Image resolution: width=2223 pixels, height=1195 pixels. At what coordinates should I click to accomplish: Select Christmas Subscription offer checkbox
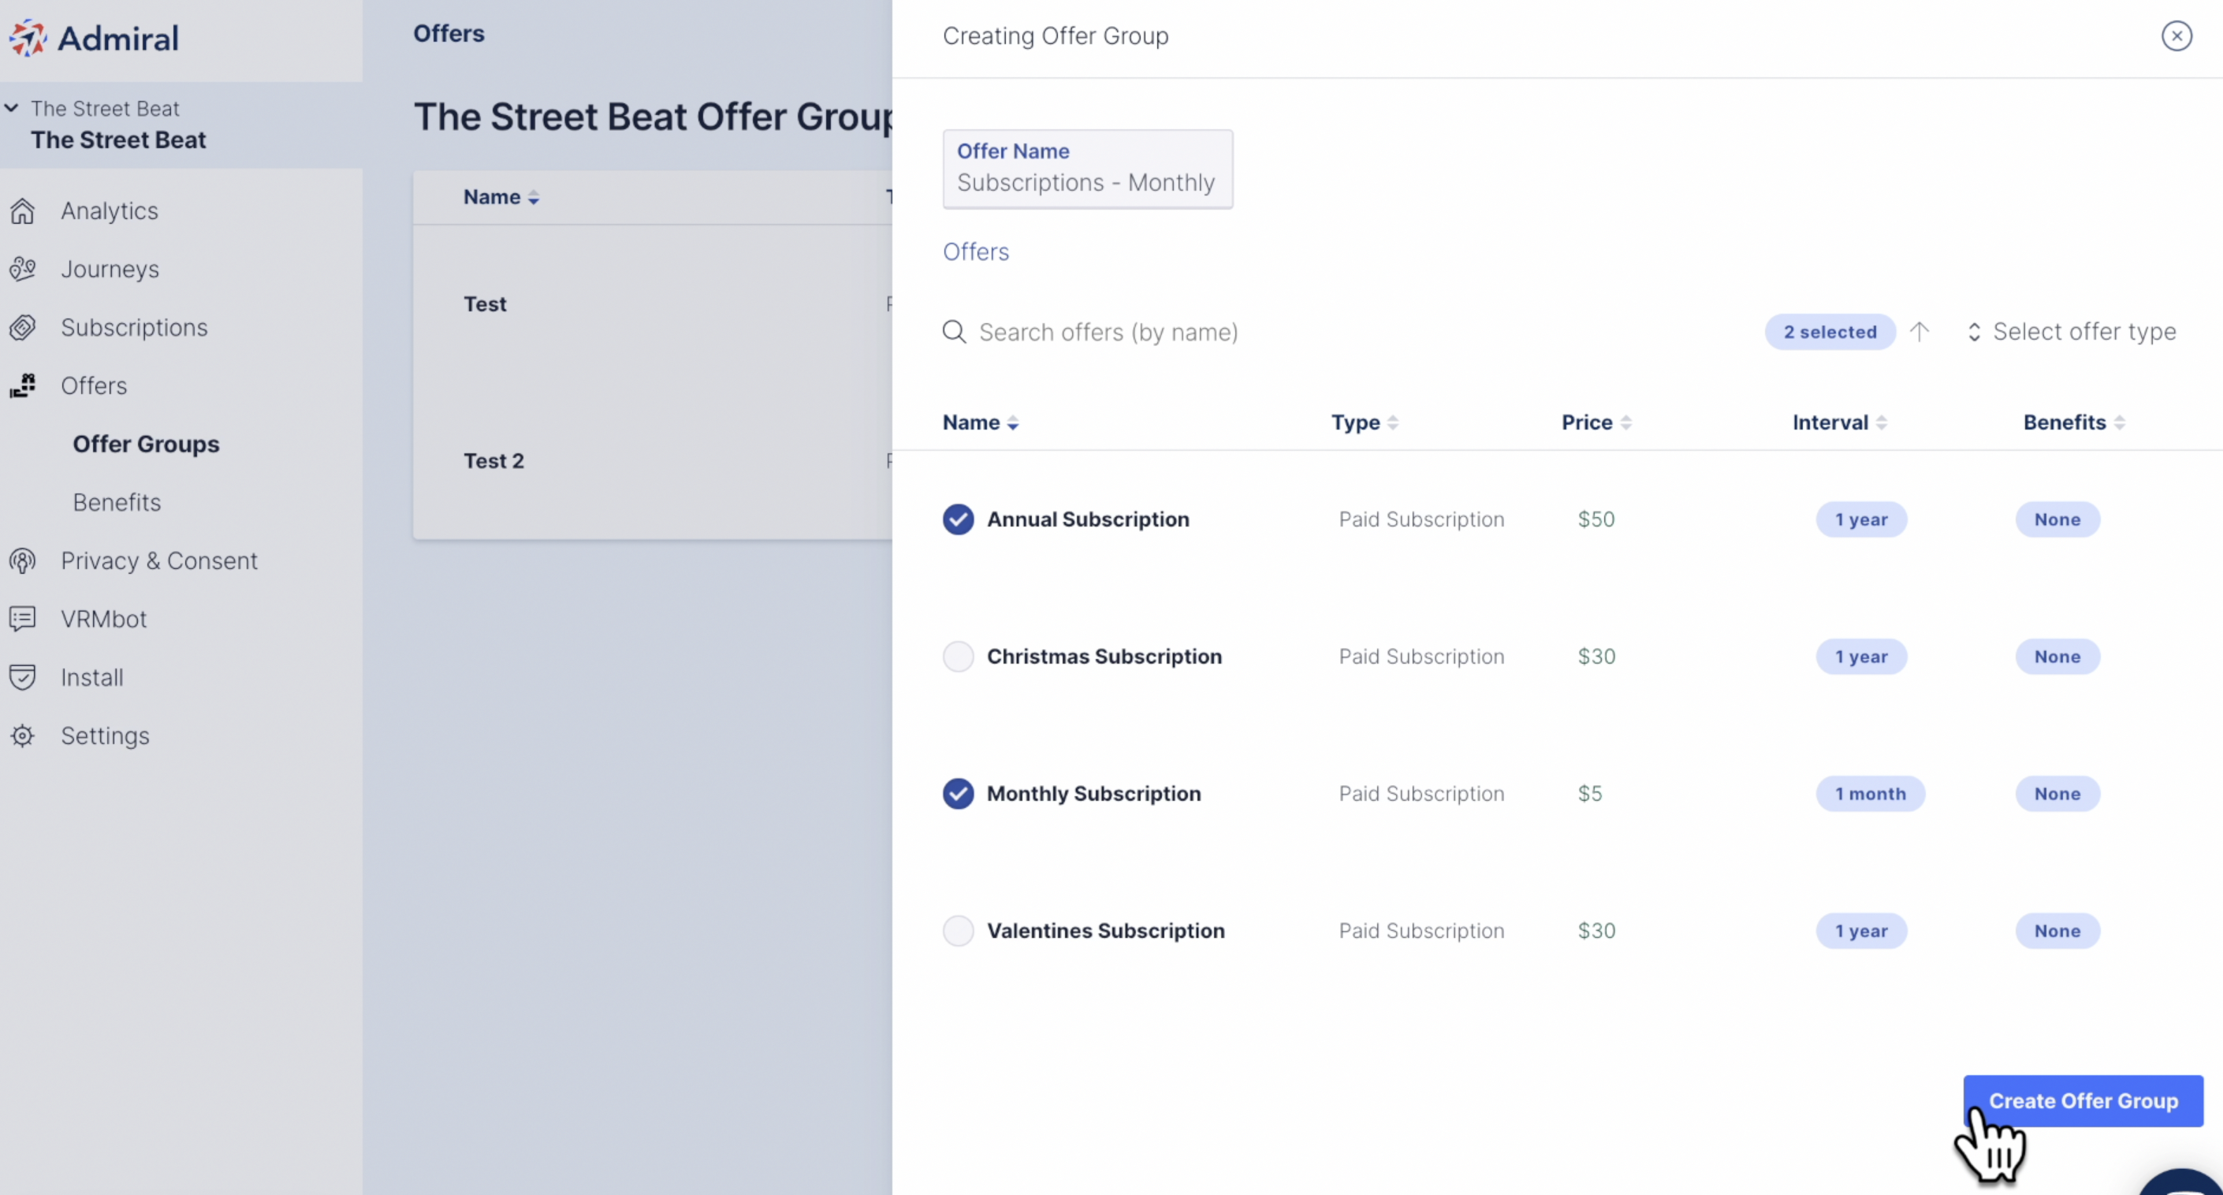958,657
